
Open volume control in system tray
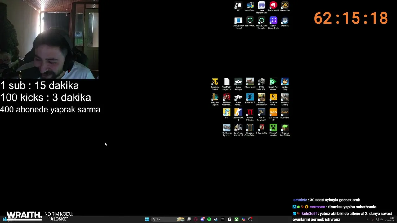click(x=381, y=219)
